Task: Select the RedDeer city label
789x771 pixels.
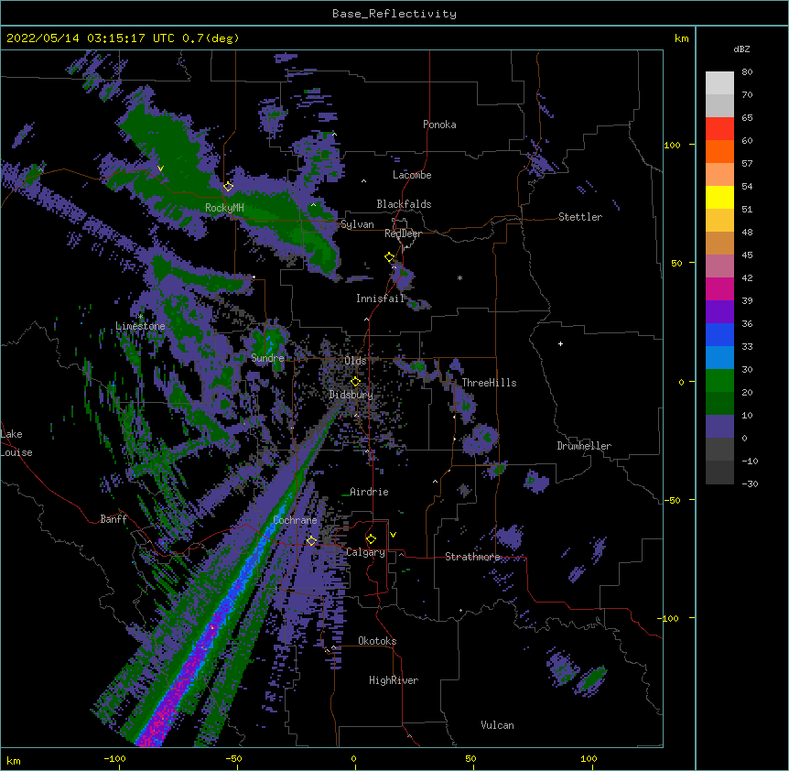Action: point(403,233)
